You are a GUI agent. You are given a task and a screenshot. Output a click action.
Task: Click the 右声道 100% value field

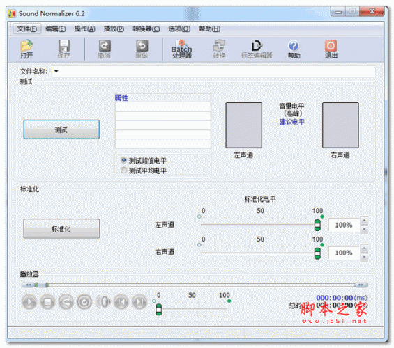(344, 253)
